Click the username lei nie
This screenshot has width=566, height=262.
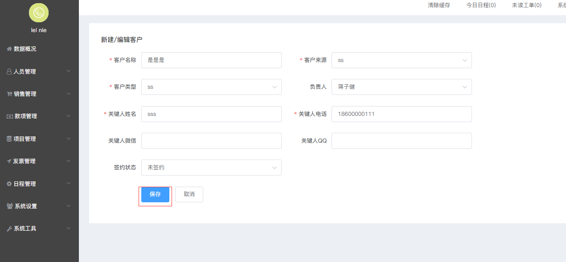(39, 30)
